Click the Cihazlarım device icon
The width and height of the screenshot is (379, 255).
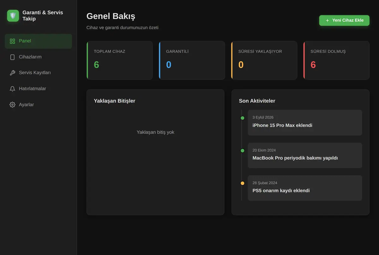pos(12,57)
